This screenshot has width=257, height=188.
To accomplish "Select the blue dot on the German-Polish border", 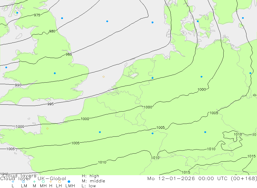I will (250, 73).
